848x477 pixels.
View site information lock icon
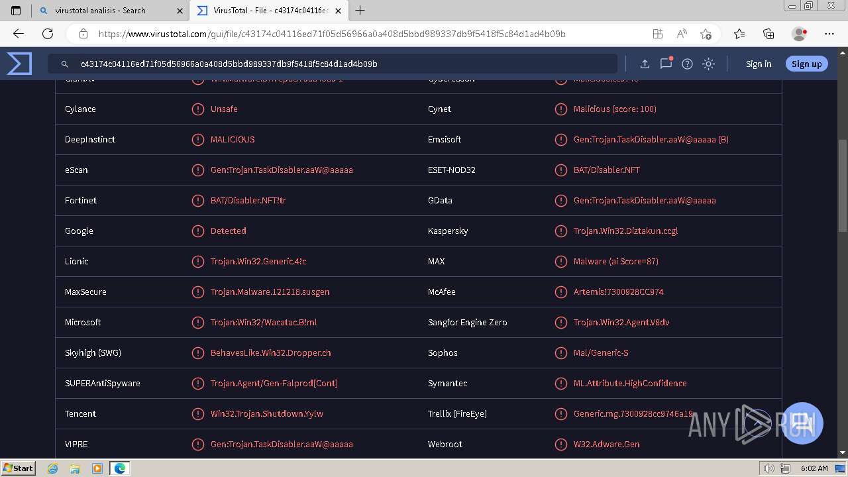83,34
